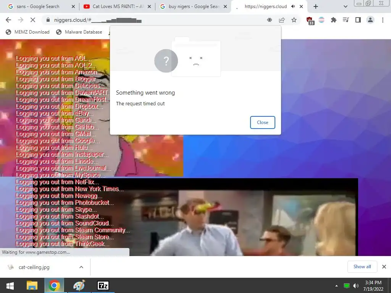Open Chrome's three-dot menu
This screenshot has height=293, width=391.
point(383,20)
